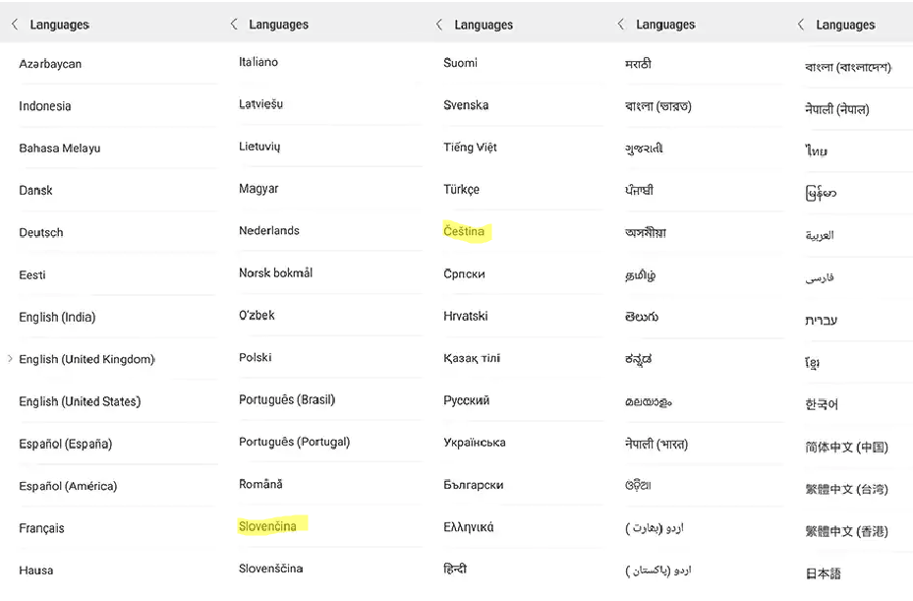The image size is (913, 601).
Task: Tap back arrow above Italiano list
Action: point(234,25)
